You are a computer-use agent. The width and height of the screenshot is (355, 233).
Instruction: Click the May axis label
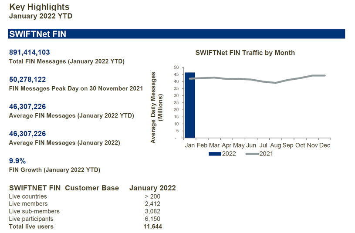(x=239, y=145)
